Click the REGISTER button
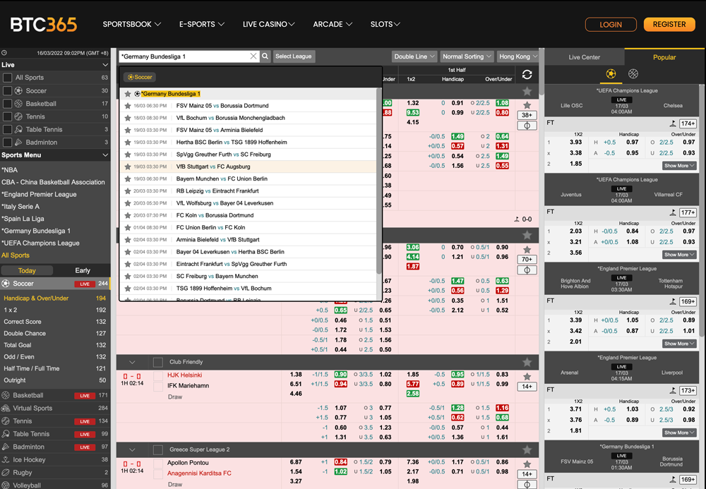The image size is (706, 489). click(x=669, y=24)
